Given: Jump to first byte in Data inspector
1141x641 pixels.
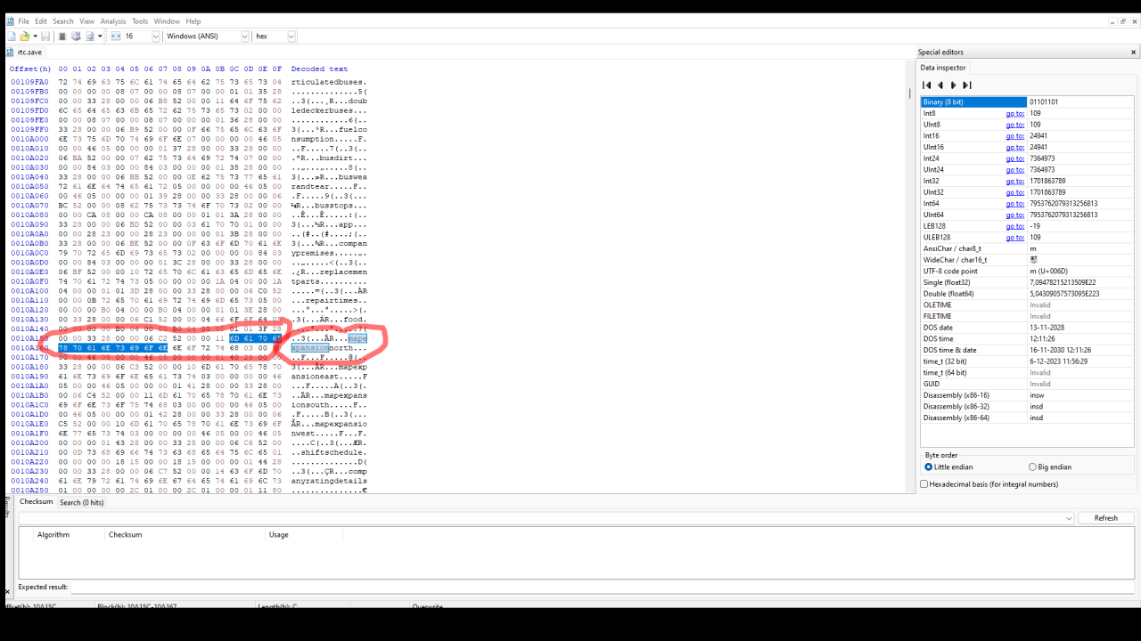Looking at the screenshot, I should click(927, 85).
